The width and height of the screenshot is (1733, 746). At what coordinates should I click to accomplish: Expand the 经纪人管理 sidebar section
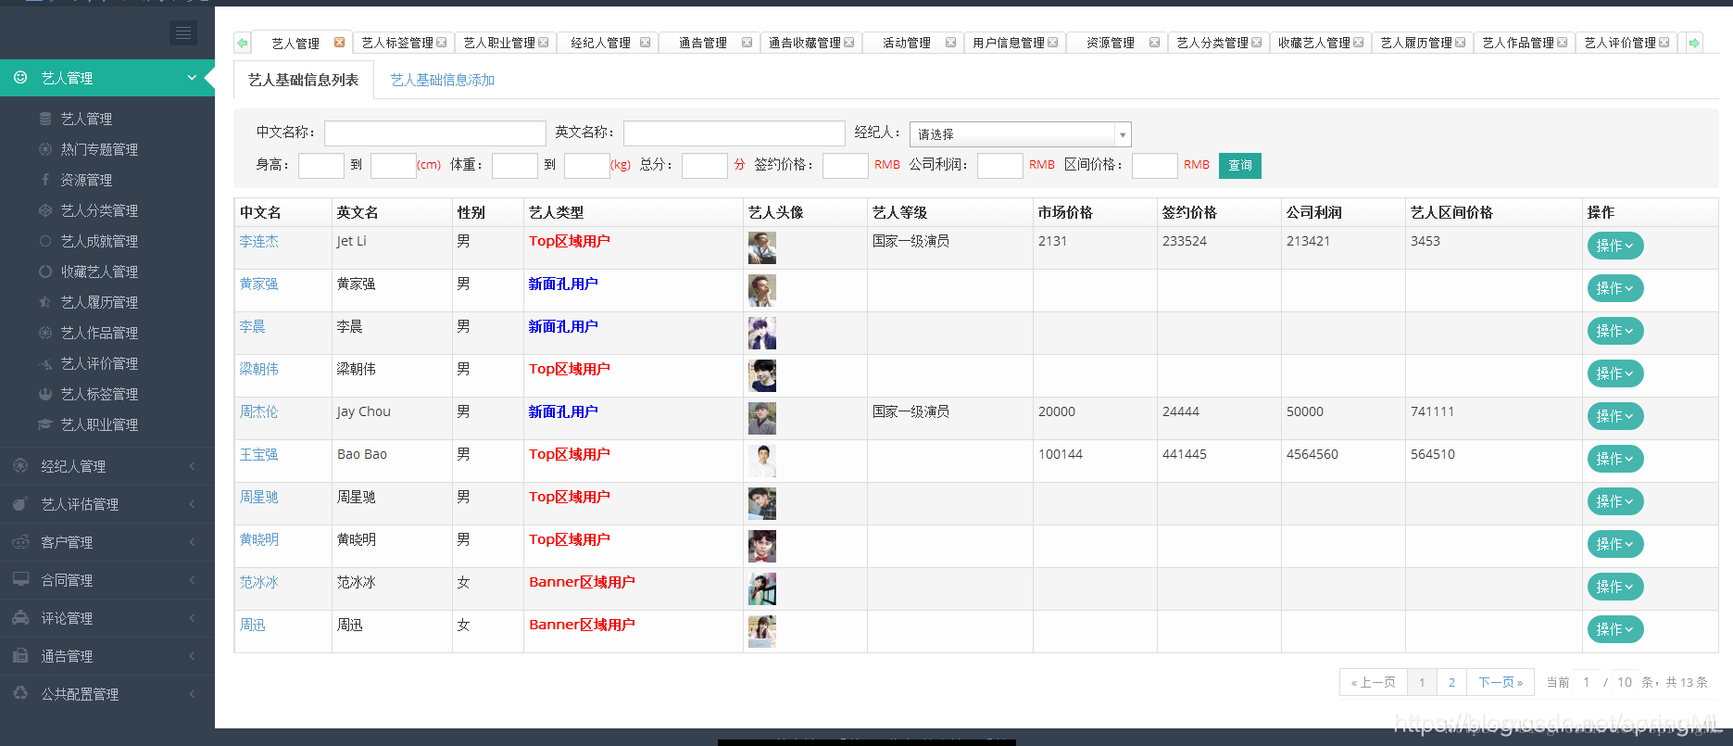coord(192,466)
